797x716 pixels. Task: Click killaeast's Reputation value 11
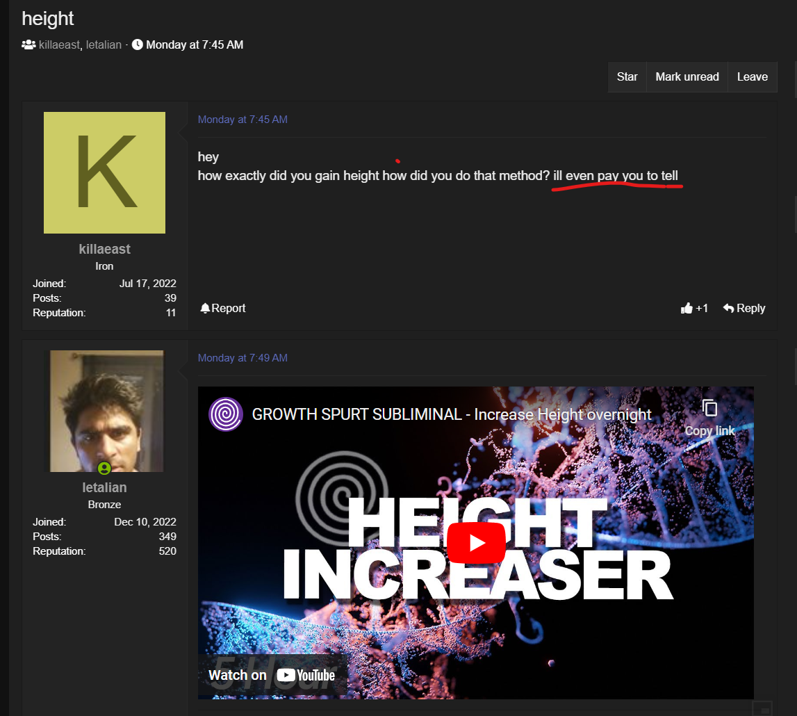point(171,313)
